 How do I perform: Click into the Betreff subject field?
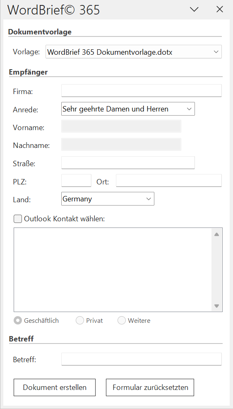coord(142,359)
